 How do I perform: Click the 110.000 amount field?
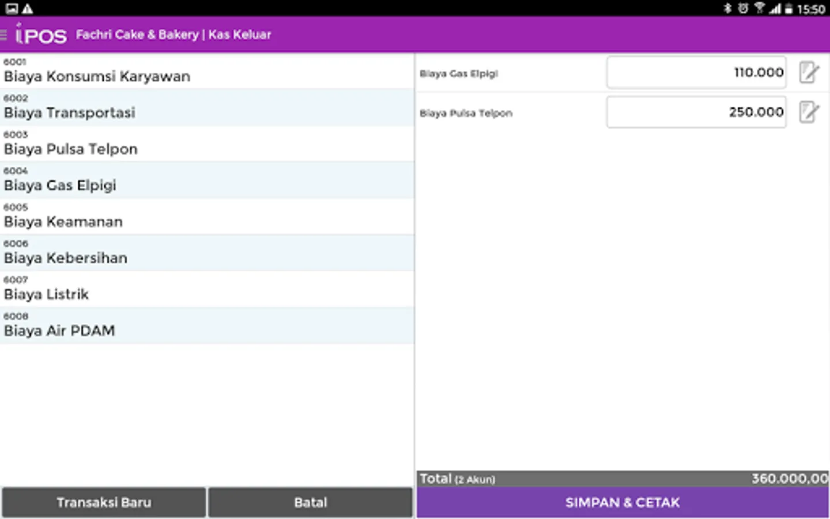(696, 72)
